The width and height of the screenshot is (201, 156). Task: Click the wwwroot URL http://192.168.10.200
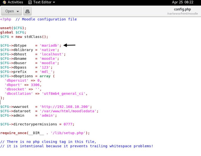pyautogui.click(x=65, y=107)
